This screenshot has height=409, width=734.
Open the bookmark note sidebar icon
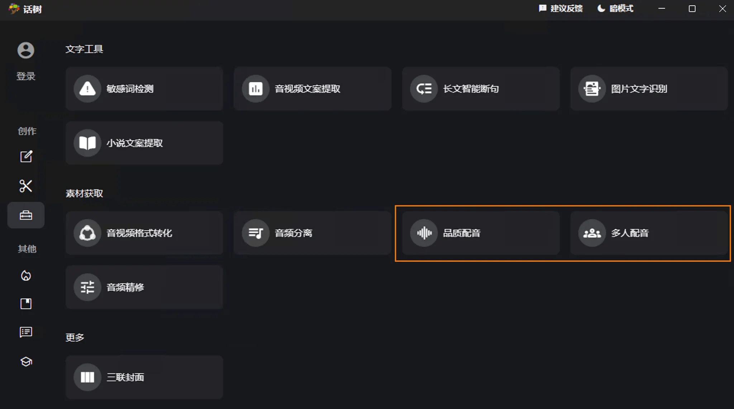26,304
